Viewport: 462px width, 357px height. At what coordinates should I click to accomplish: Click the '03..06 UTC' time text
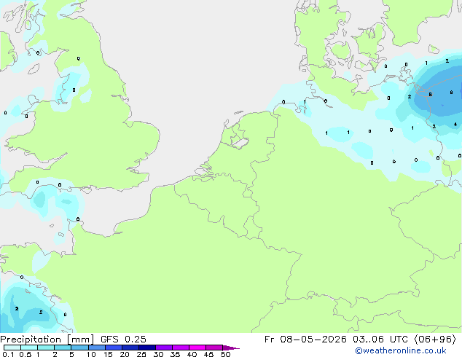[380, 340]
